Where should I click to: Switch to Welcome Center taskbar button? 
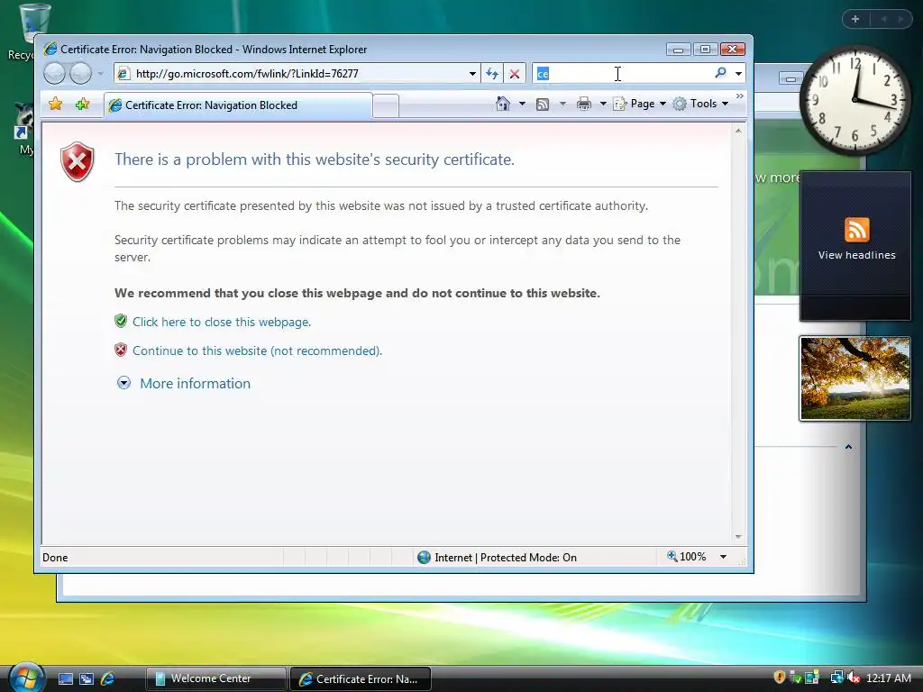click(x=215, y=678)
